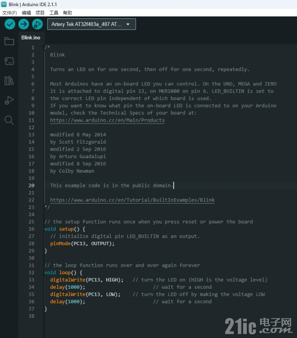Click 'the correct LED pin independent' line
The image size is (297, 338).
[x=131, y=98]
